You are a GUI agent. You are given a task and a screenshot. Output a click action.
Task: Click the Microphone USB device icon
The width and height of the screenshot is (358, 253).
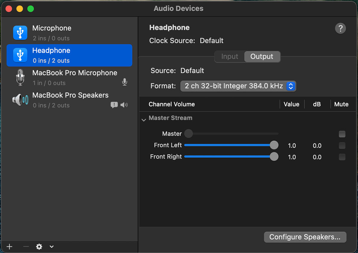tap(20, 33)
